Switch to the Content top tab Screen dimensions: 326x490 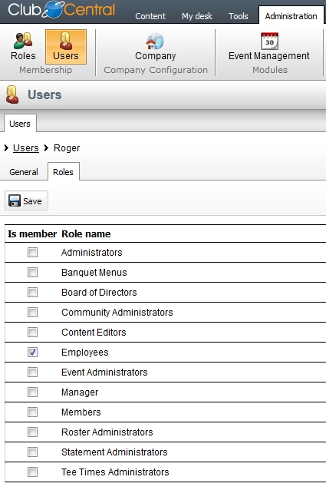(x=150, y=16)
